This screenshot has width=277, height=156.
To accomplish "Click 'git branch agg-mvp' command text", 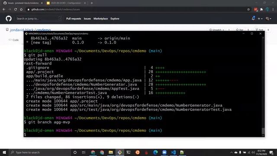I will click(x=49, y=122).
